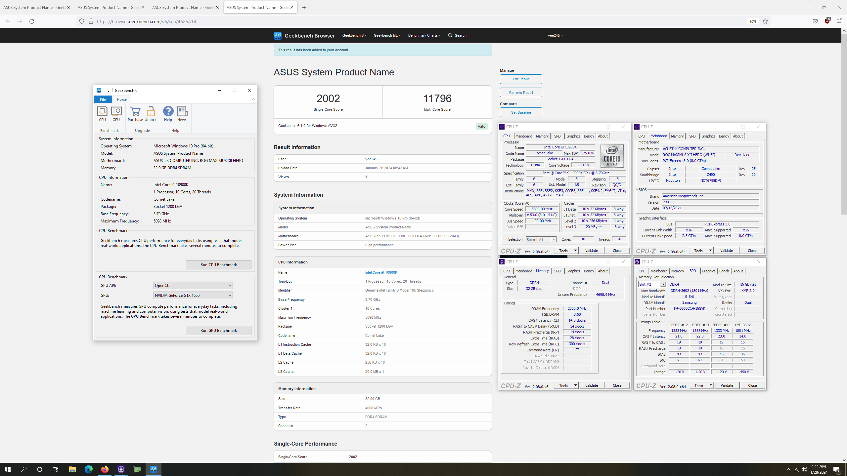Open Microsoft Edge from the taskbar
The height and width of the screenshot is (476, 847).
click(88, 469)
